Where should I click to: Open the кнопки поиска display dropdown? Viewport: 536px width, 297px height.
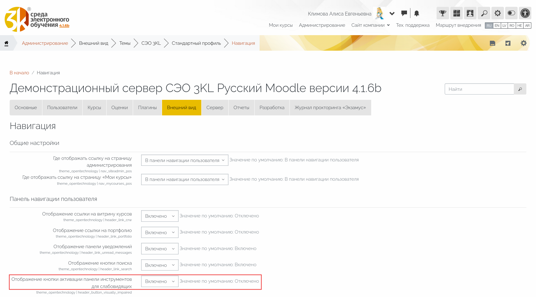pos(160,265)
